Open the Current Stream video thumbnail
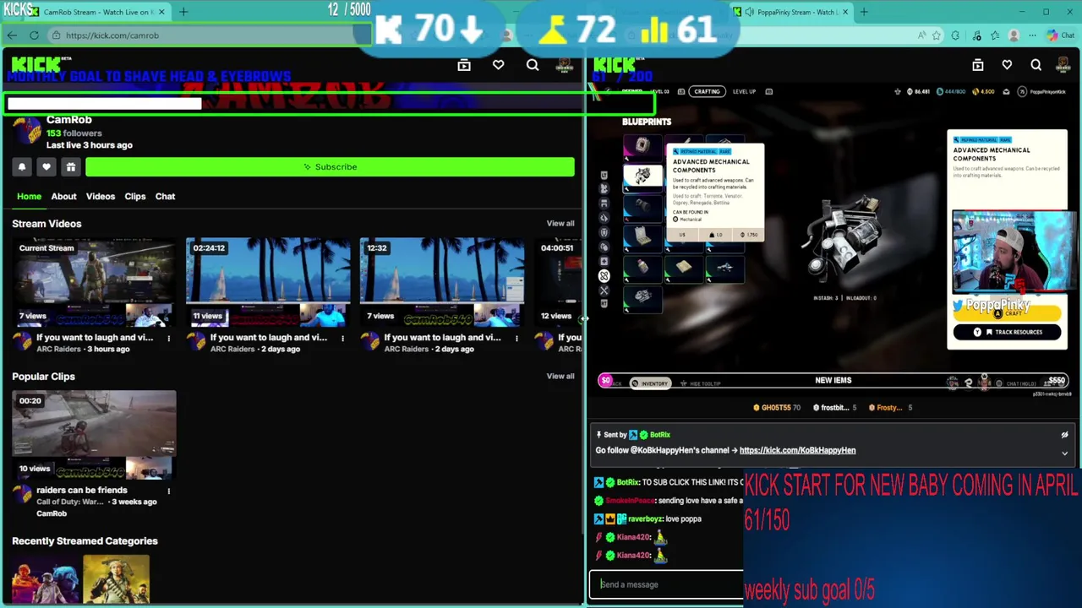 pyautogui.click(x=94, y=283)
